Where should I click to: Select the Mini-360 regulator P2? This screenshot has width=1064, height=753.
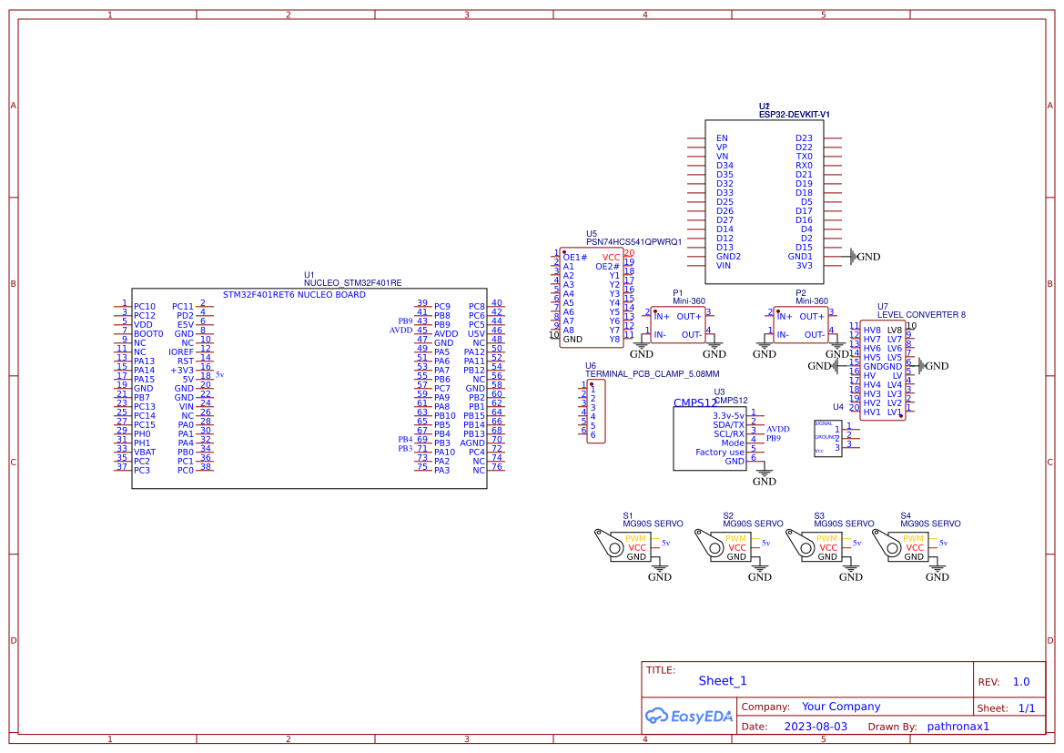click(x=801, y=323)
